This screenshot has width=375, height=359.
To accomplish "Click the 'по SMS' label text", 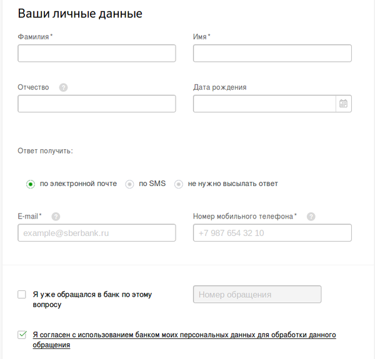I will point(152,184).
